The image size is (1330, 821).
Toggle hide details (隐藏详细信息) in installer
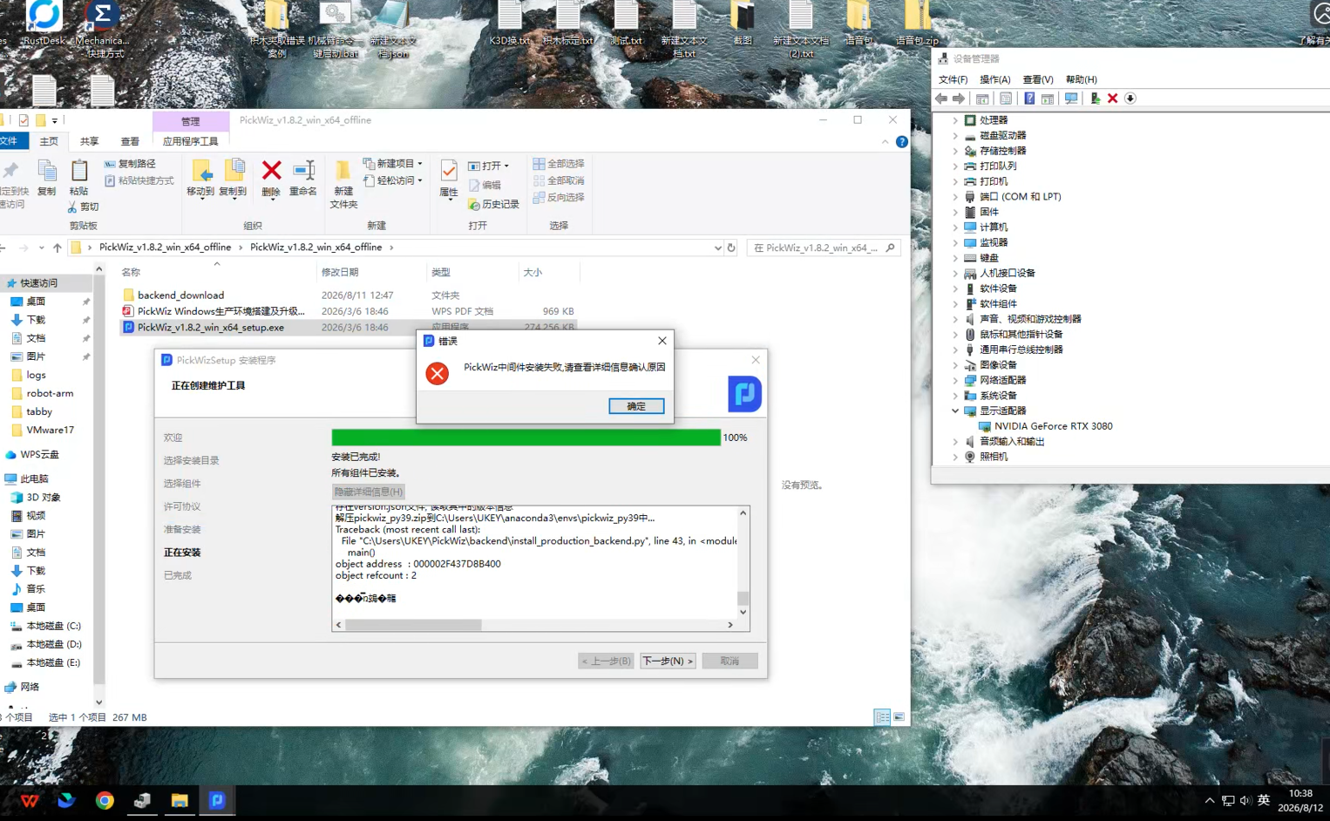coord(369,492)
